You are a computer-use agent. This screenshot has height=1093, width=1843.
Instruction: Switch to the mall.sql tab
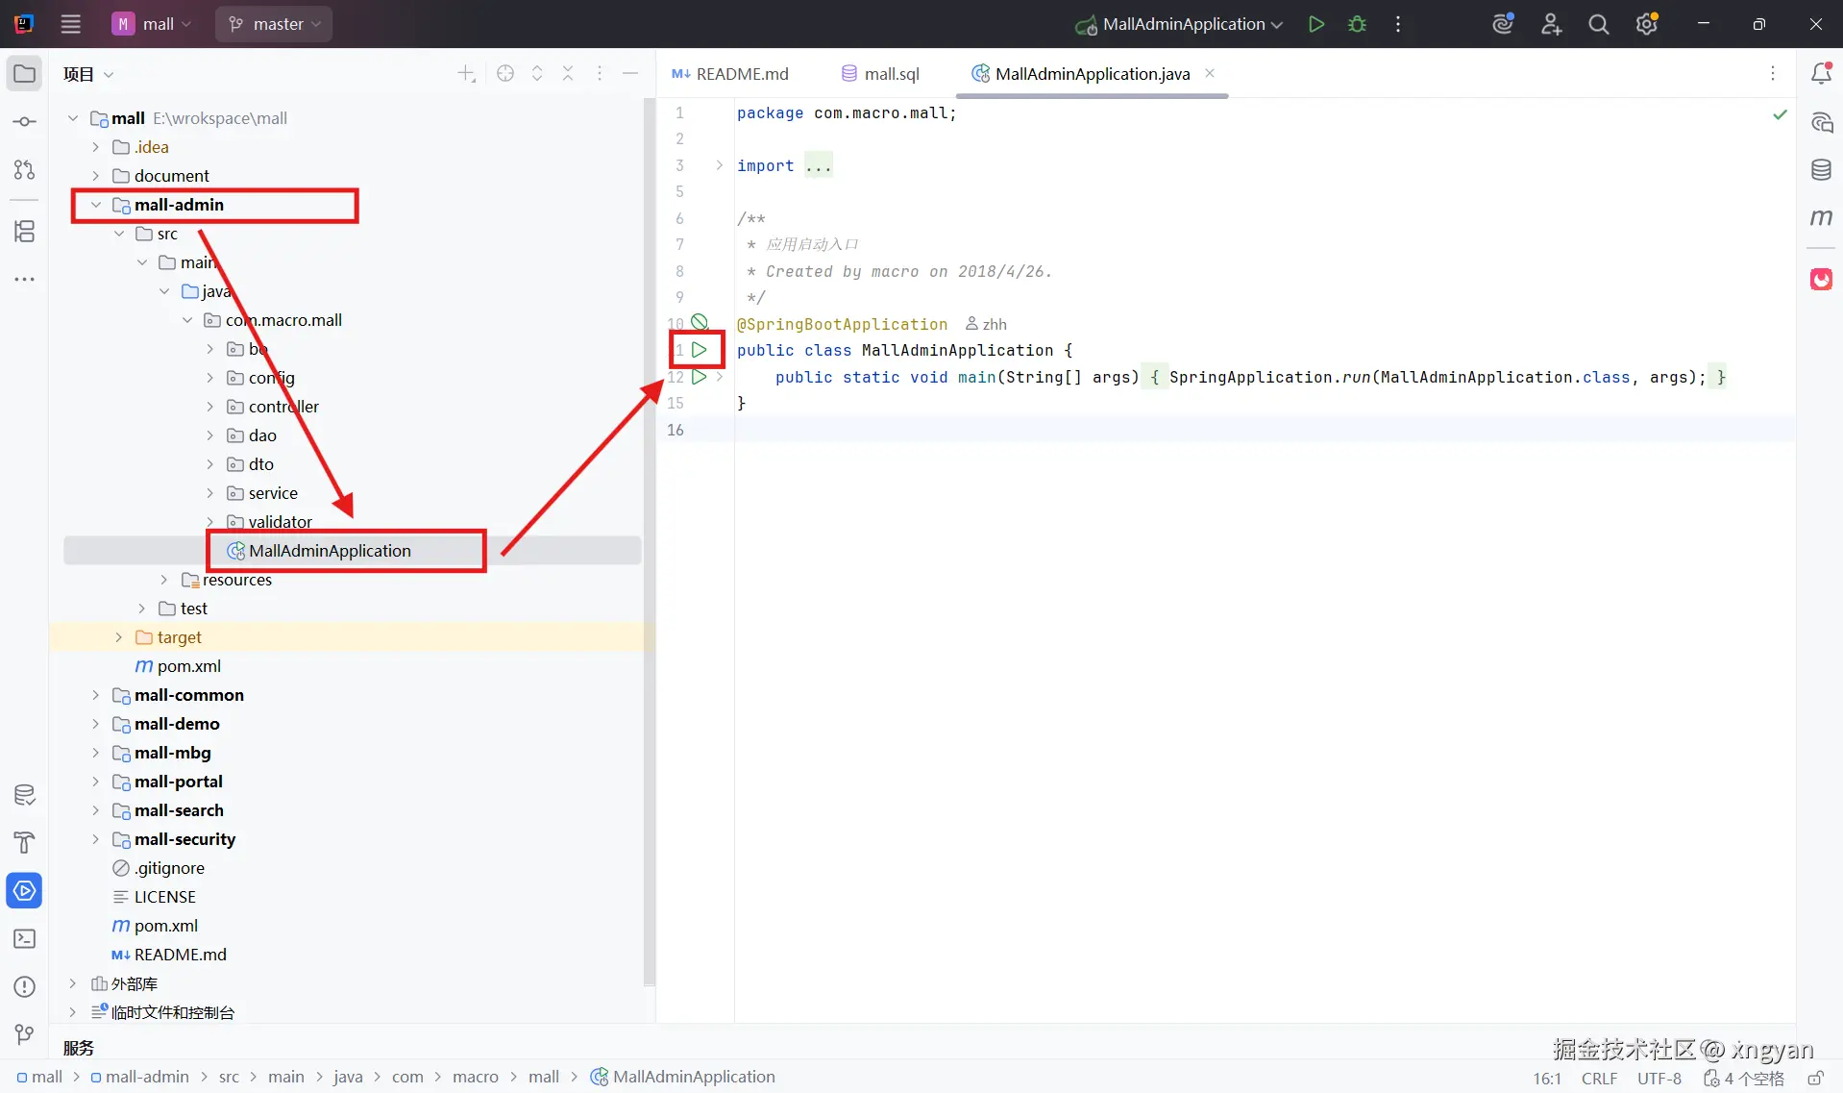click(x=880, y=74)
